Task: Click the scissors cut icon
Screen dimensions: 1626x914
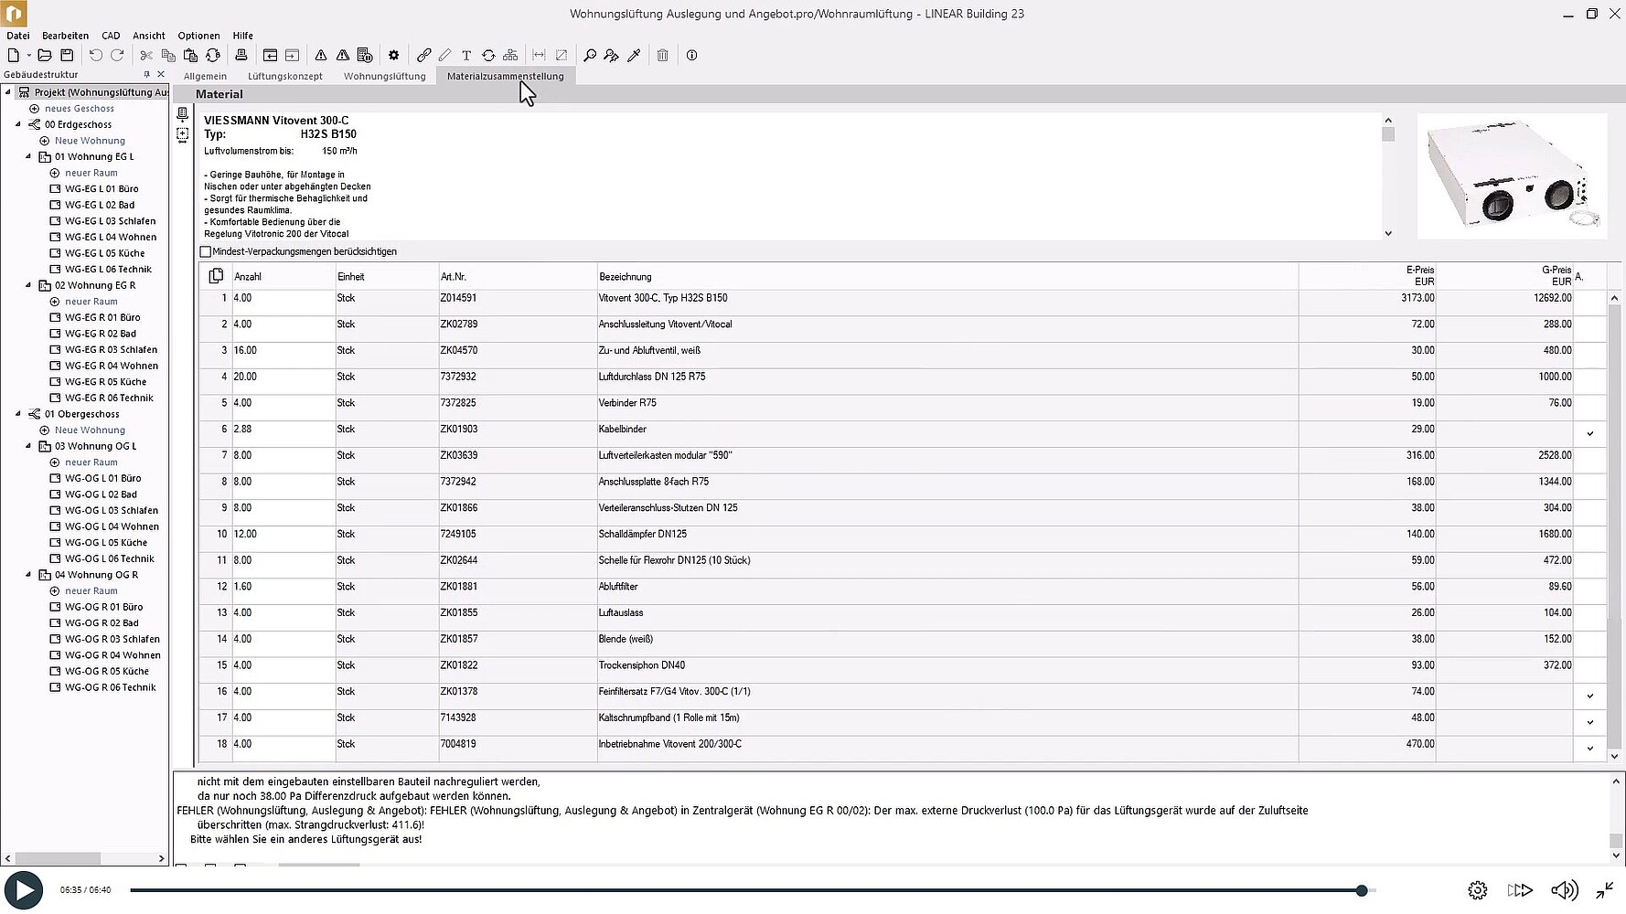Action: [x=146, y=56]
